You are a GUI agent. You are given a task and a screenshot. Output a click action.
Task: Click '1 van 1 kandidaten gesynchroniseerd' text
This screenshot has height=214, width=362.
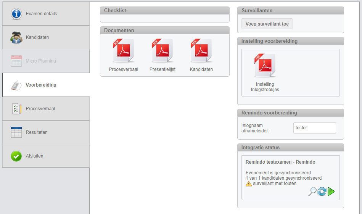283,178
